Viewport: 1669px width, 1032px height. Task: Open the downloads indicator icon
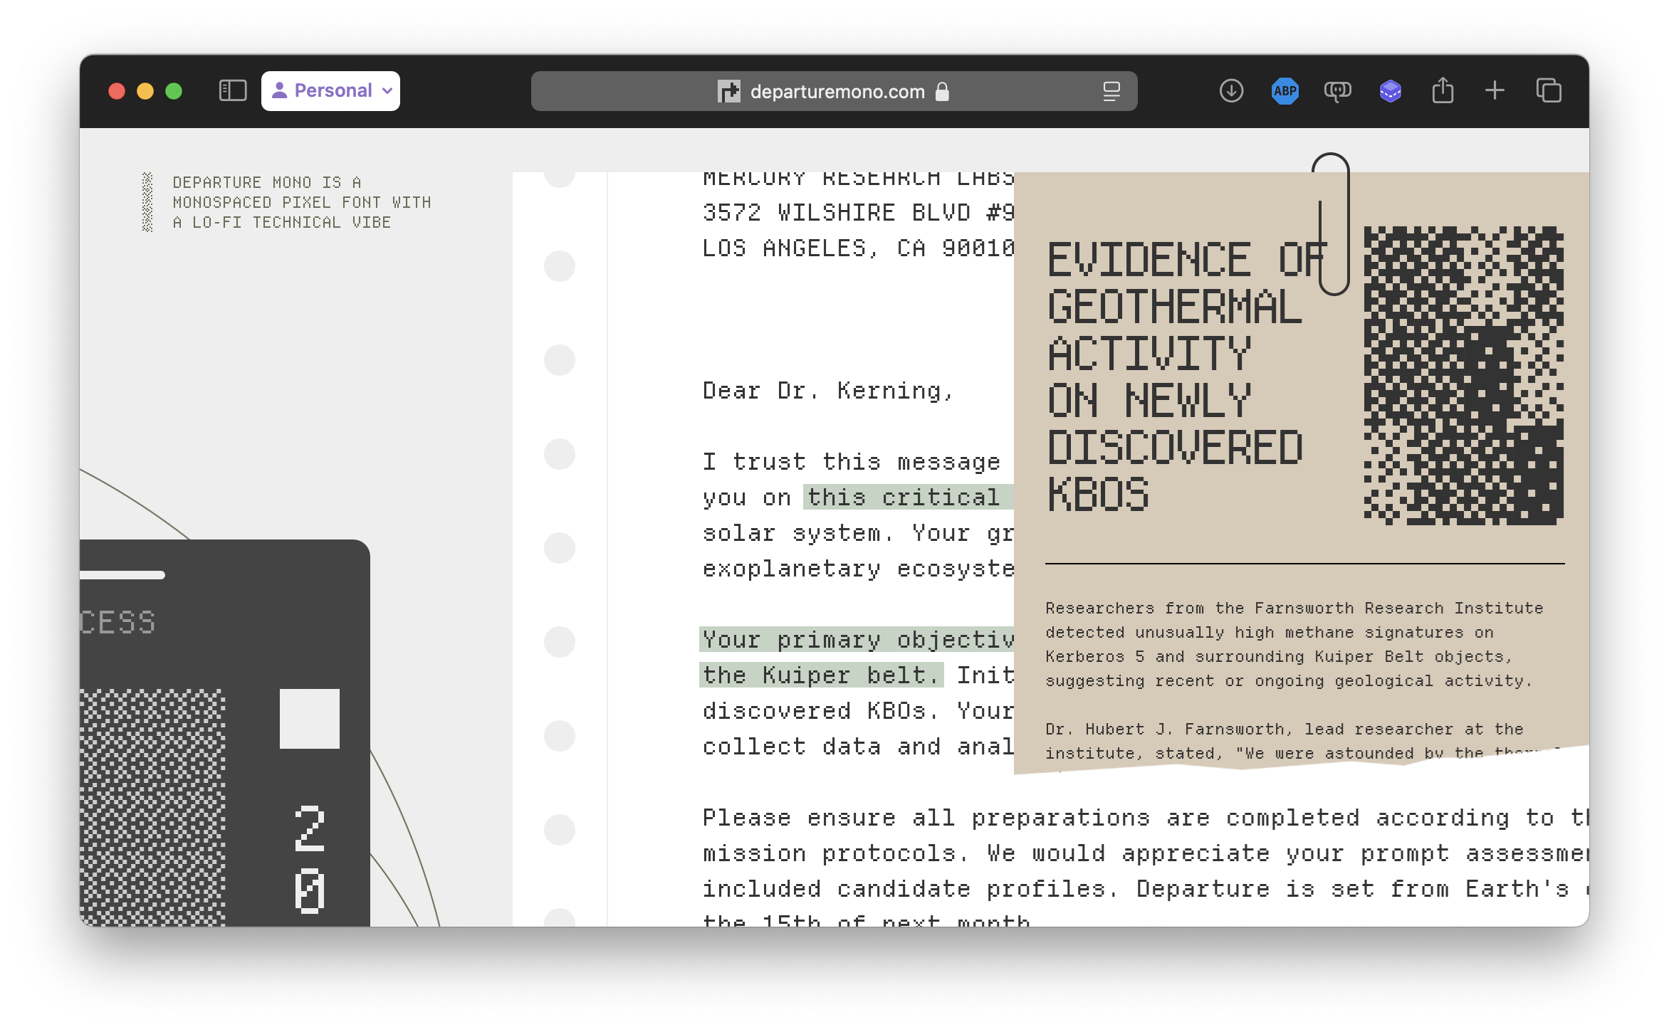pos(1229,90)
